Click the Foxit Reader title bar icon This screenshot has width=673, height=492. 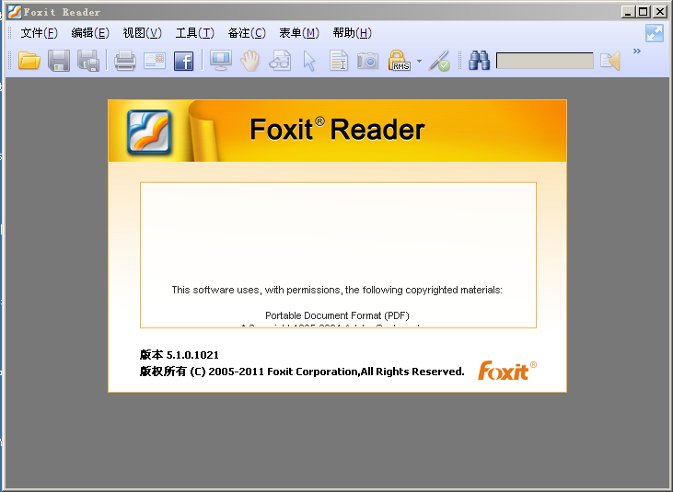(14, 12)
